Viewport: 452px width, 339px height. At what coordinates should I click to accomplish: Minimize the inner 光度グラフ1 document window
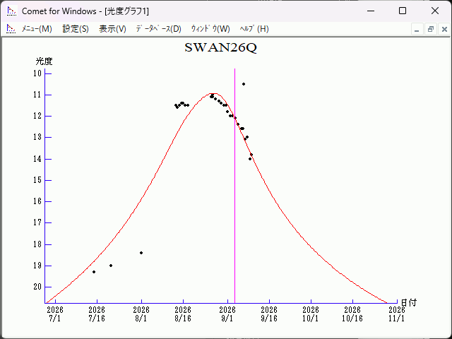(417, 29)
